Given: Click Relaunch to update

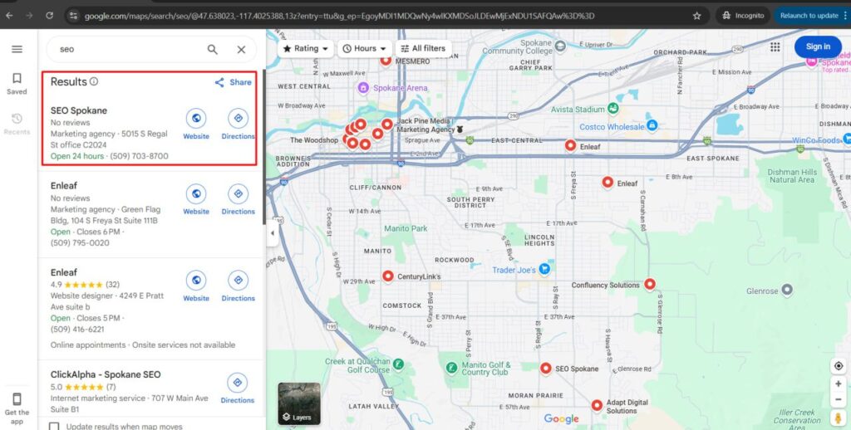Looking at the screenshot, I should pyautogui.click(x=809, y=16).
